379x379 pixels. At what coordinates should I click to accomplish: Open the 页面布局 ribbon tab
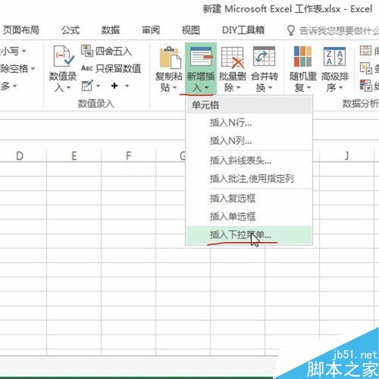coord(20,30)
